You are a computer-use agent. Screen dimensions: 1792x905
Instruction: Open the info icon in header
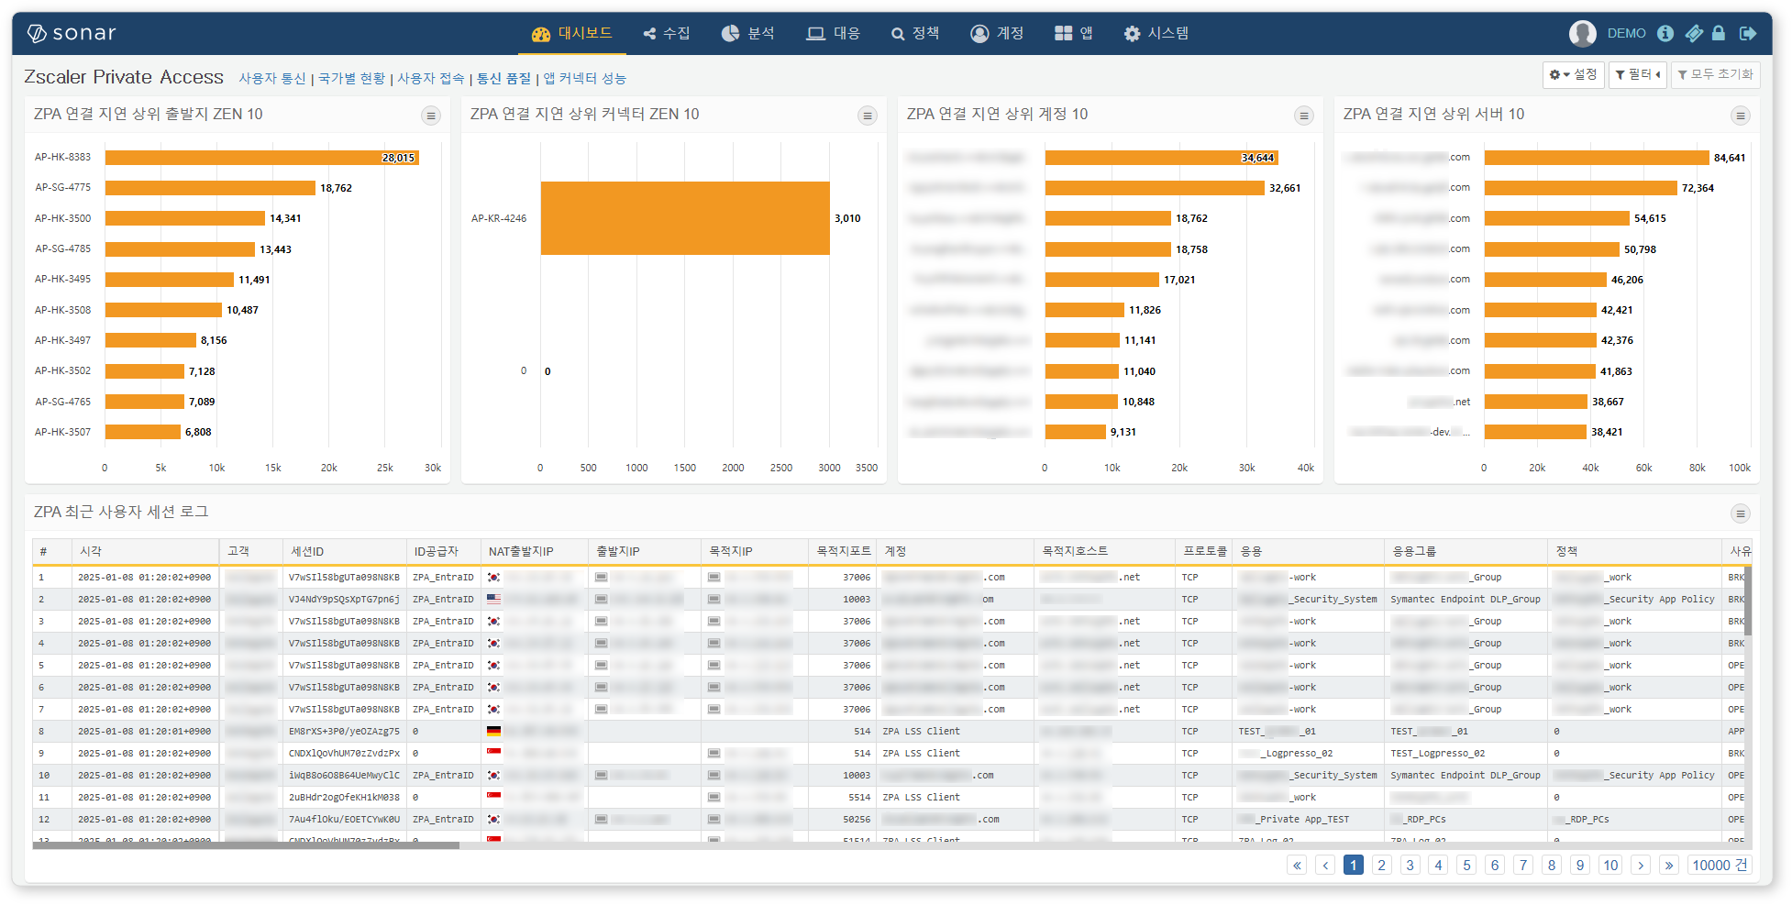click(x=1665, y=33)
